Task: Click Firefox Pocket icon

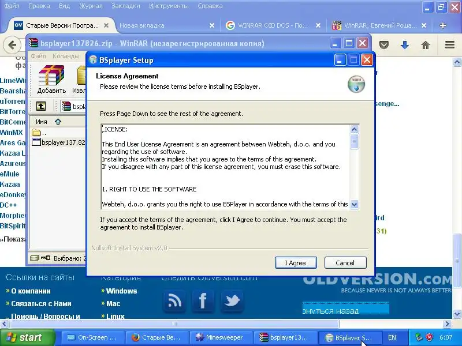Action: coord(383,45)
